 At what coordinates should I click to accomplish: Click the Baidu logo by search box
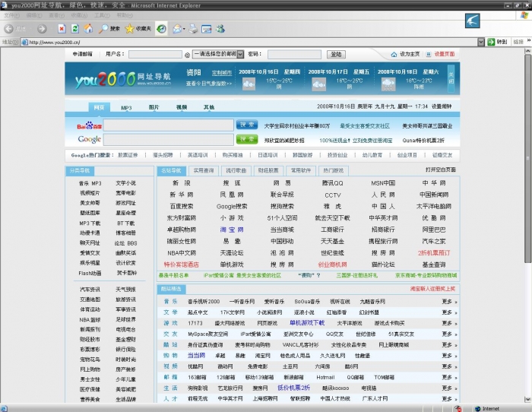(x=89, y=125)
